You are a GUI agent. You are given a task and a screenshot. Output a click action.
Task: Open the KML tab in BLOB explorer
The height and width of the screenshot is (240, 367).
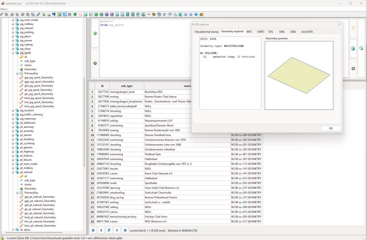pyautogui.click(x=282, y=32)
